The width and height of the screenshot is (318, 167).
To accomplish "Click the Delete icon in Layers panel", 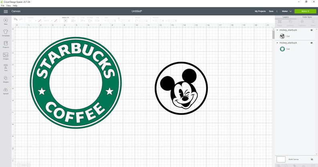I will (x=313, y=22).
